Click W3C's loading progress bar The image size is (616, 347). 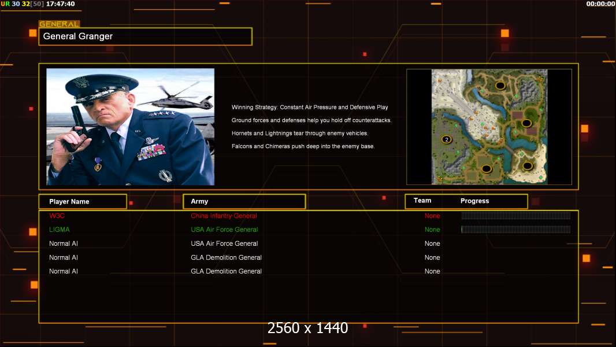click(x=515, y=216)
